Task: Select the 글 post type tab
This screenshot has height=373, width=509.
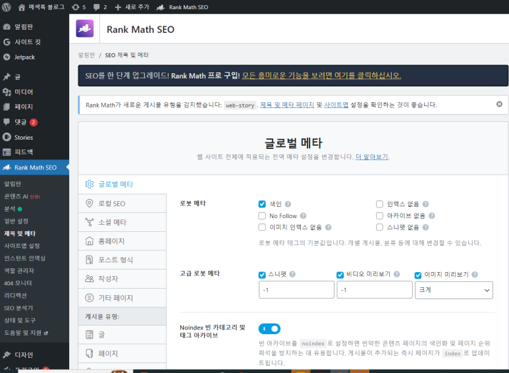Action: pos(122,335)
